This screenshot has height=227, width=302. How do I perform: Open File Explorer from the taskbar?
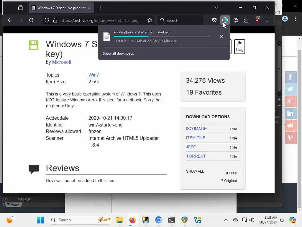[120, 220]
